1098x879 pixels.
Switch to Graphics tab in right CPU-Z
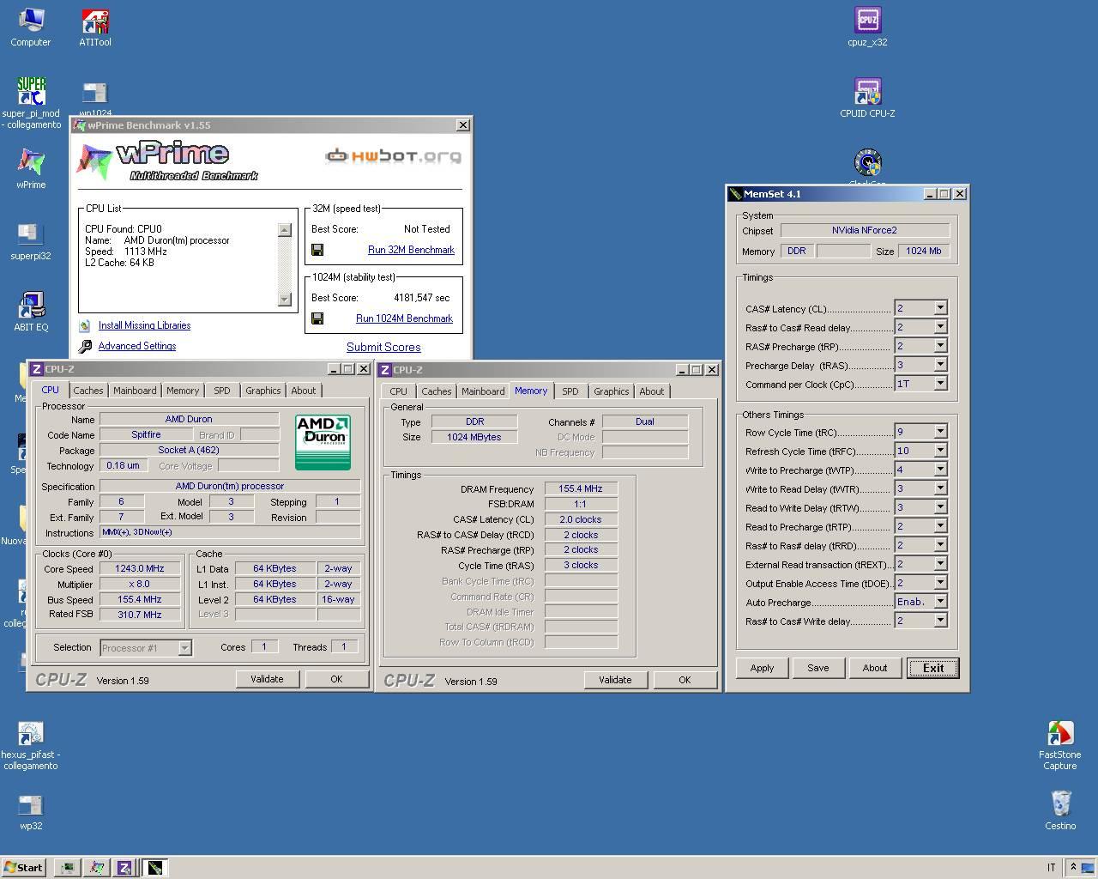[x=611, y=391]
